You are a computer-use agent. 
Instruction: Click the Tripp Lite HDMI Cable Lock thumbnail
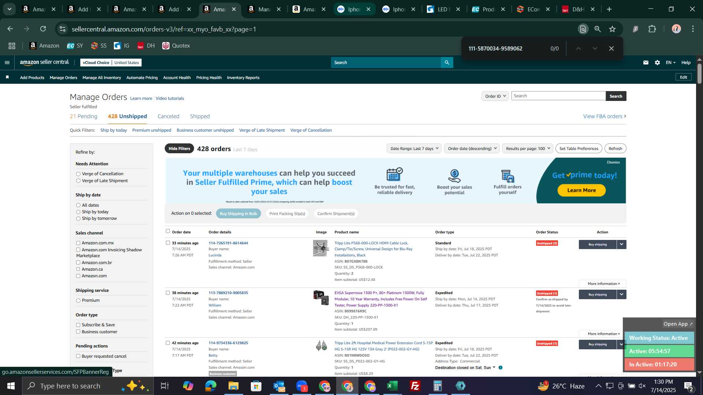coord(321,248)
